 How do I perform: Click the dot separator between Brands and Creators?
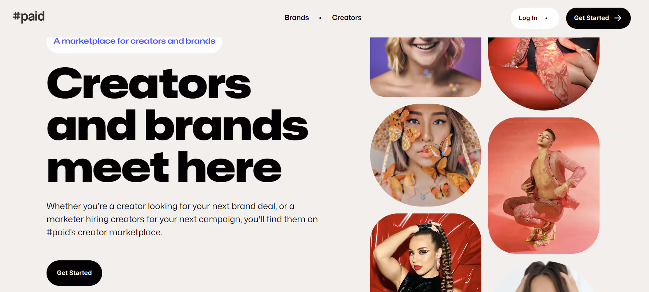pyautogui.click(x=320, y=18)
